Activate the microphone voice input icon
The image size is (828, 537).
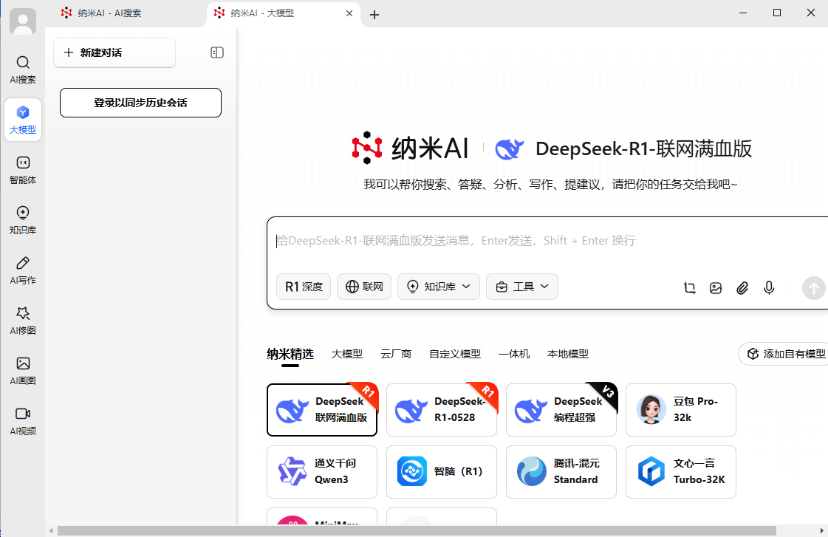(x=769, y=288)
